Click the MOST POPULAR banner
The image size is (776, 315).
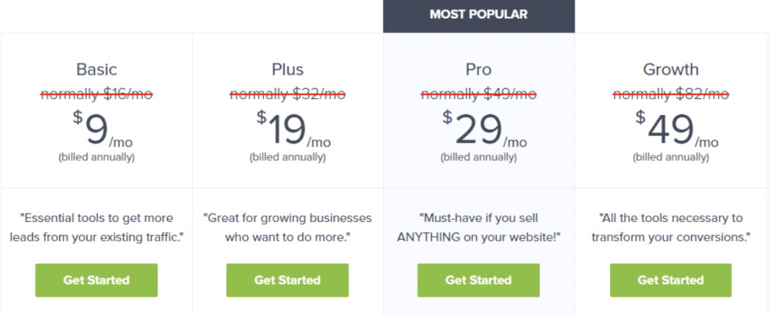pyautogui.click(x=478, y=15)
